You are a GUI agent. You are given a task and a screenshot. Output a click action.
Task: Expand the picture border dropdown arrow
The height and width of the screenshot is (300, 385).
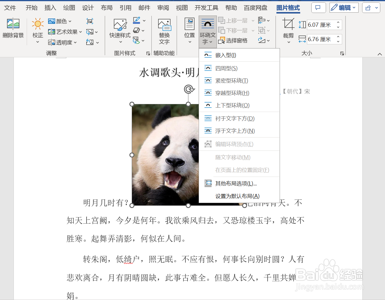pos(144,21)
